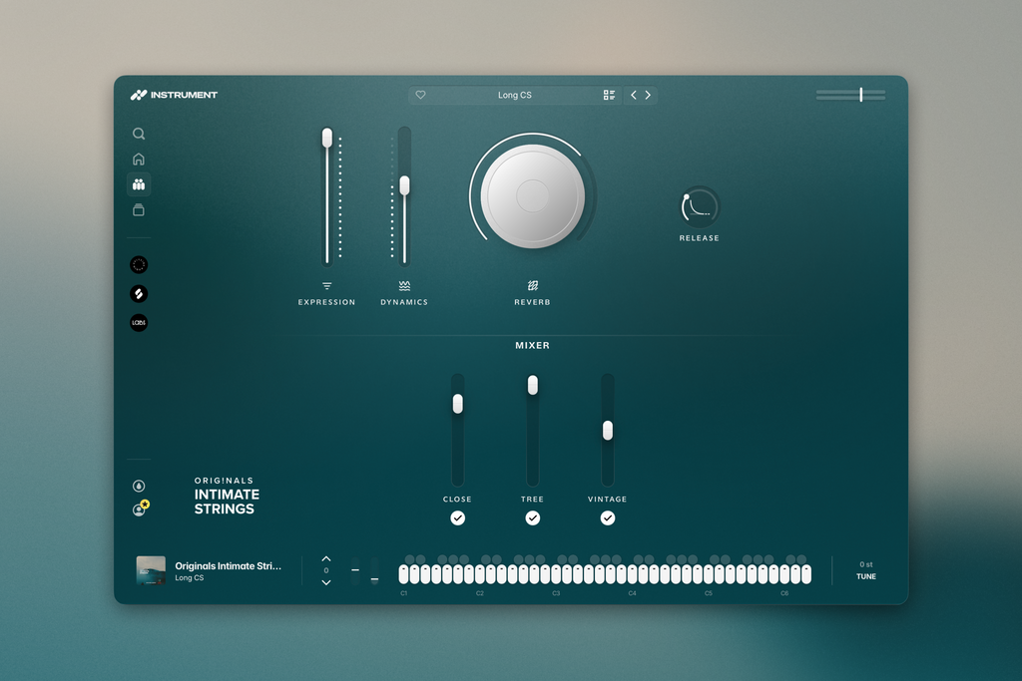Open the preset list grid icon
Viewport: 1022px width, 681px height.
610,95
